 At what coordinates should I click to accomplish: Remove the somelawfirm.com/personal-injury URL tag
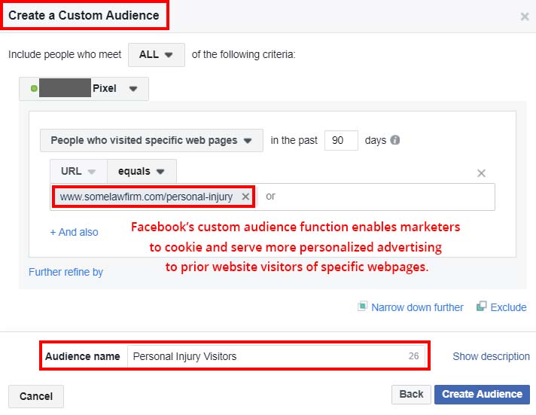click(x=245, y=197)
